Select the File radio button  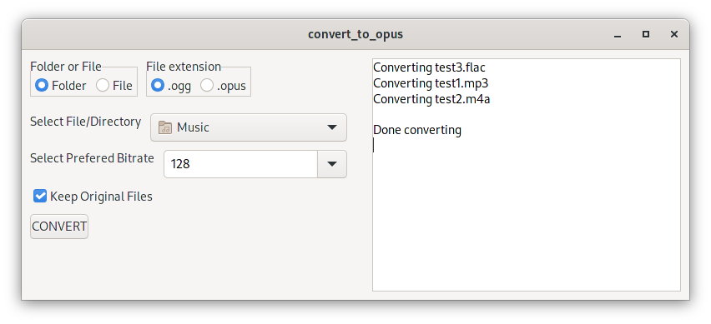click(103, 85)
